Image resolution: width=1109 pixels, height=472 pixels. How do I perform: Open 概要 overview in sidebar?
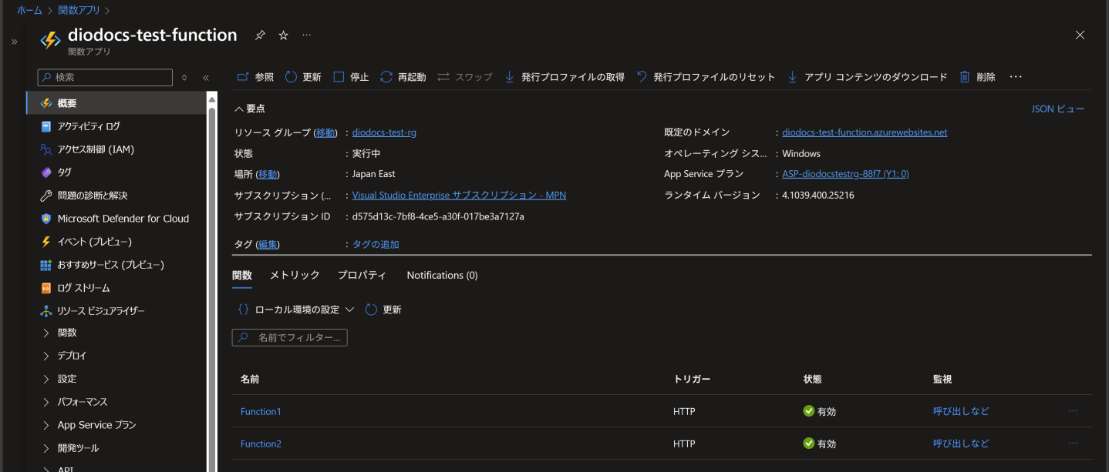116,103
